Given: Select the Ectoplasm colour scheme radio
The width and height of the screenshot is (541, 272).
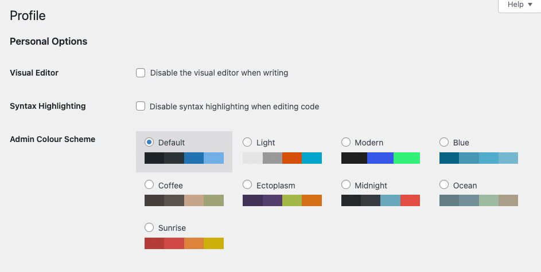Looking at the screenshot, I should (x=247, y=185).
